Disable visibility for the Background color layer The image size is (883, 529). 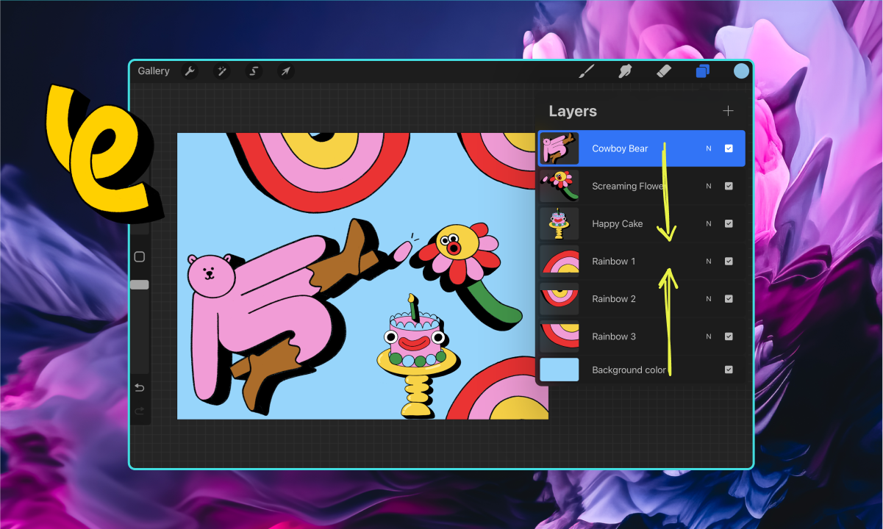(729, 370)
